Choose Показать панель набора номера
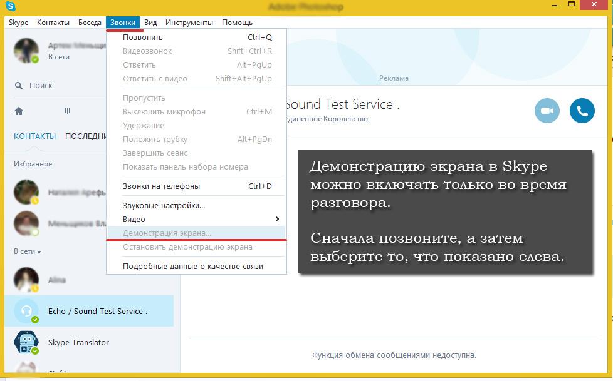The height and width of the screenshot is (381, 613). coord(197,166)
